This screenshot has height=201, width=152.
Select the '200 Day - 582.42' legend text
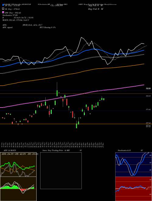coord(13,13)
